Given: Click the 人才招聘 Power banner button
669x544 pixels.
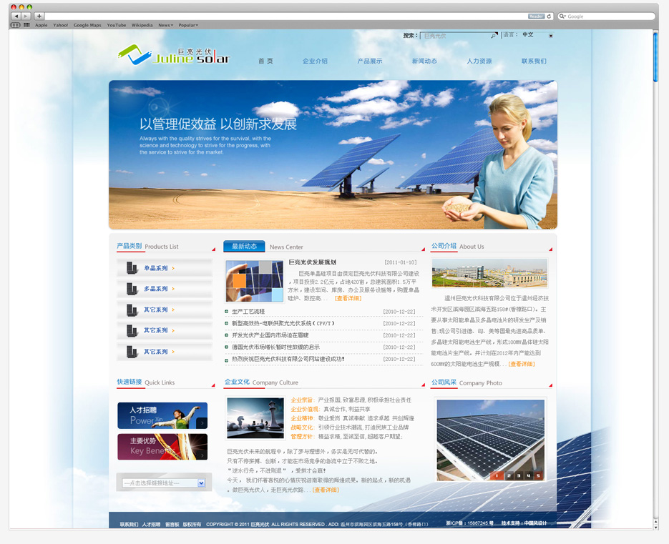Looking at the screenshot, I should tap(162, 415).
